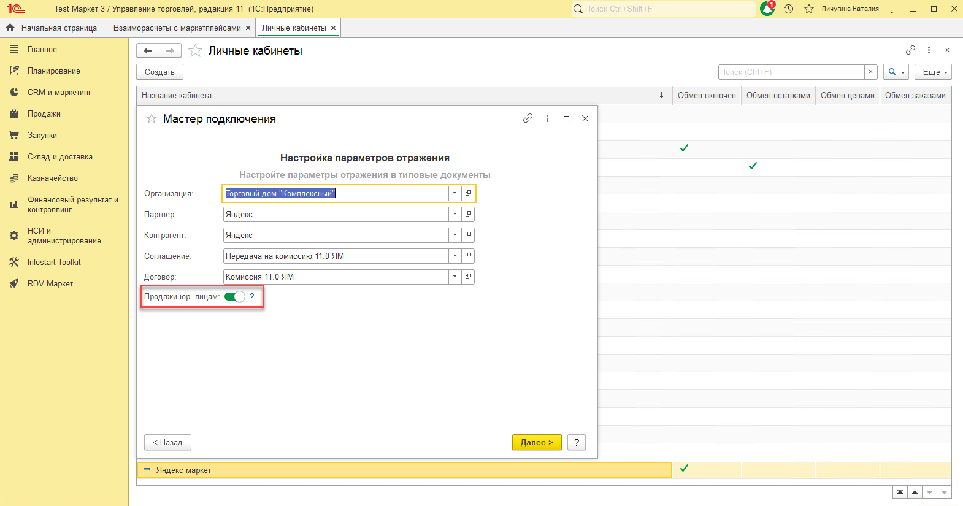The height and width of the screenshot is (506, 963).
Task: Open the history clock icon
Action: [789, 9]
